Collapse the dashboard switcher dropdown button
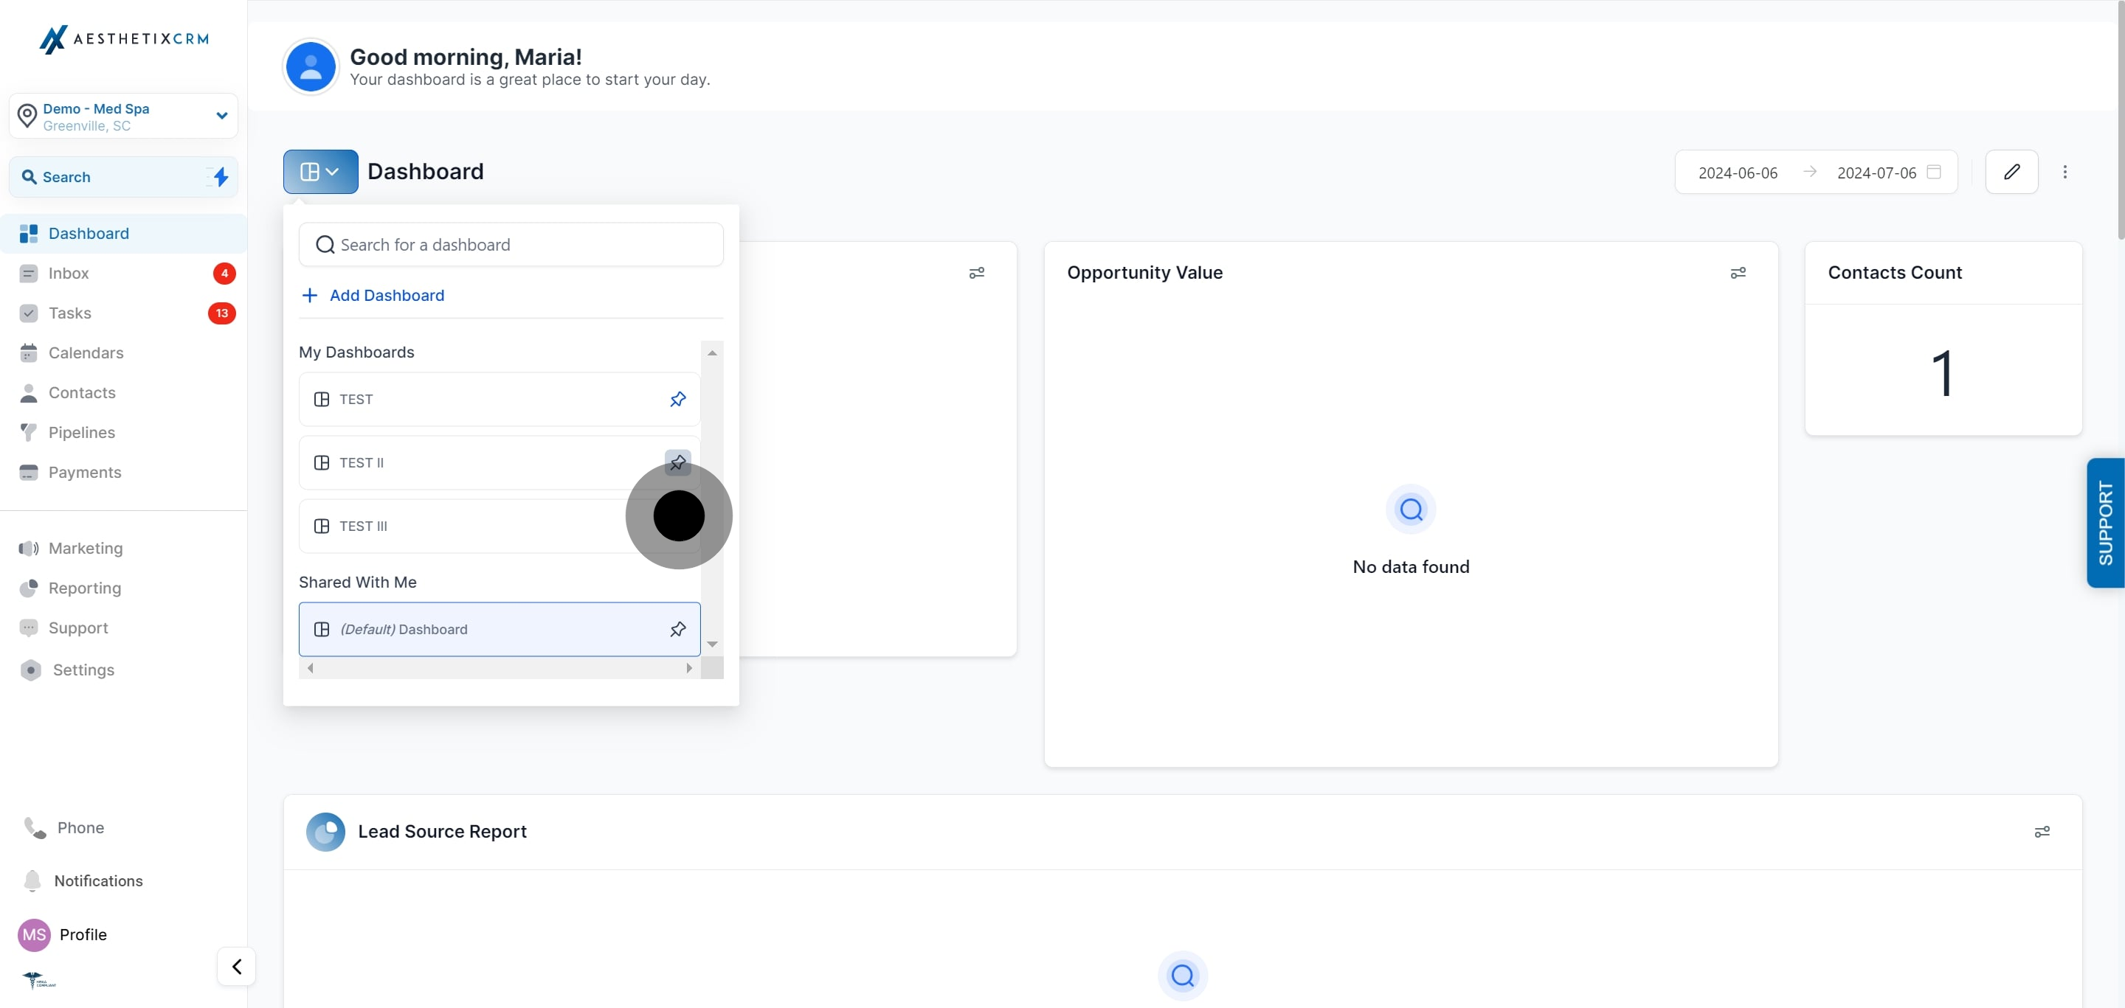Screen dimensions: 2125x1008 320,171
